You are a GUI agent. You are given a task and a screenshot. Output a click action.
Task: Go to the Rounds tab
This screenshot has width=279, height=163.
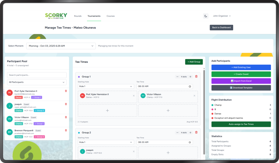pos(78,16)
